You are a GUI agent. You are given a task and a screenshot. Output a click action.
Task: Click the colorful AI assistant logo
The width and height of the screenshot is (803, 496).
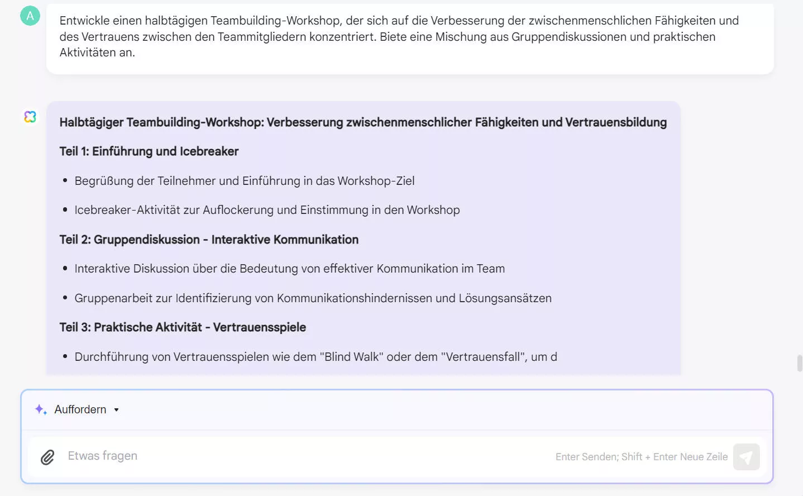click(x=30, y=116)
